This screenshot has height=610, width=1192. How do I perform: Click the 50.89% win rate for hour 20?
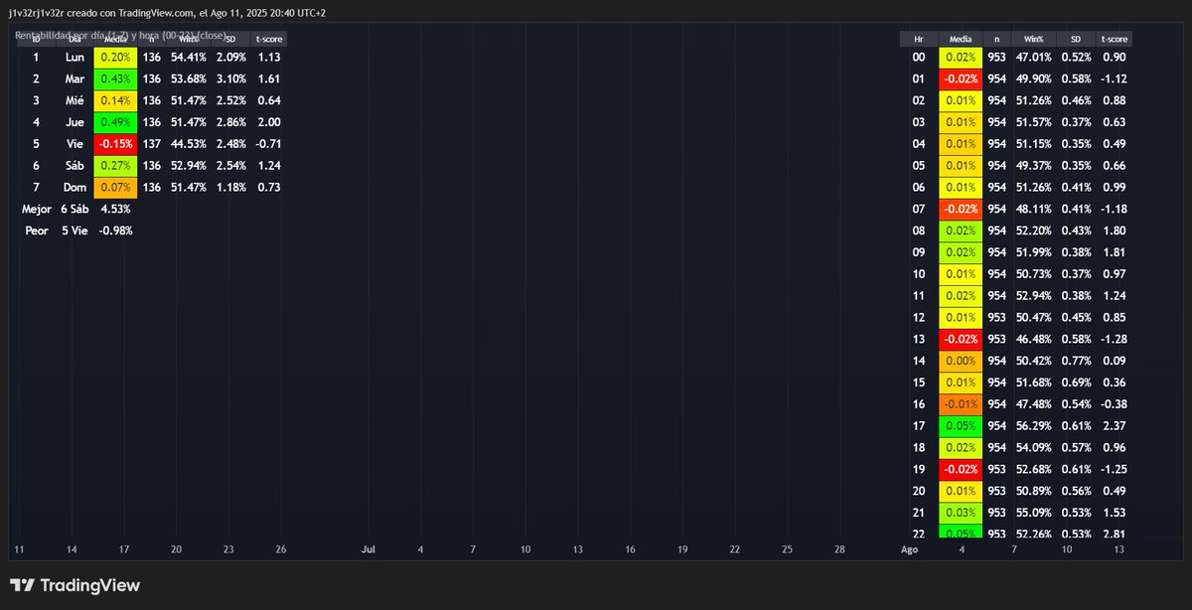[1034, 491]
